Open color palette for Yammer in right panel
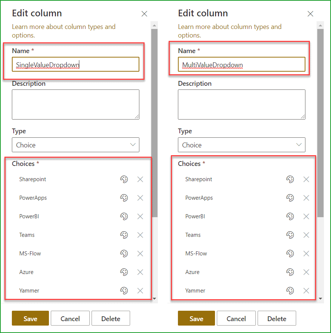The height and width of the screenshot is (333, 331). pyautogui.click(x=290, y=291)
